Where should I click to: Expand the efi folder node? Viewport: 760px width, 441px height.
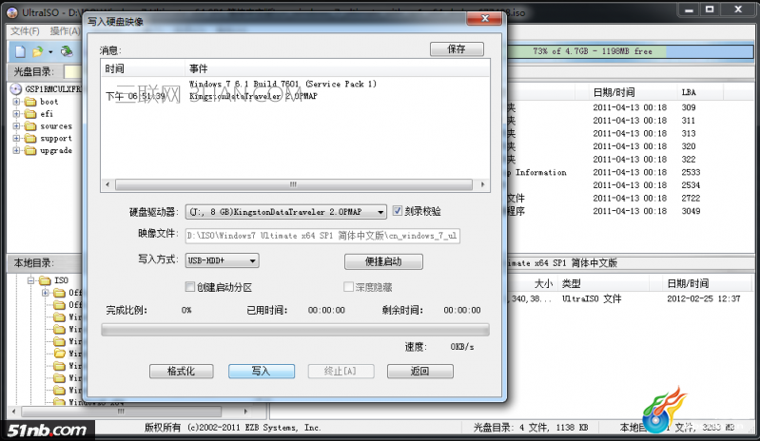point(16,114)
